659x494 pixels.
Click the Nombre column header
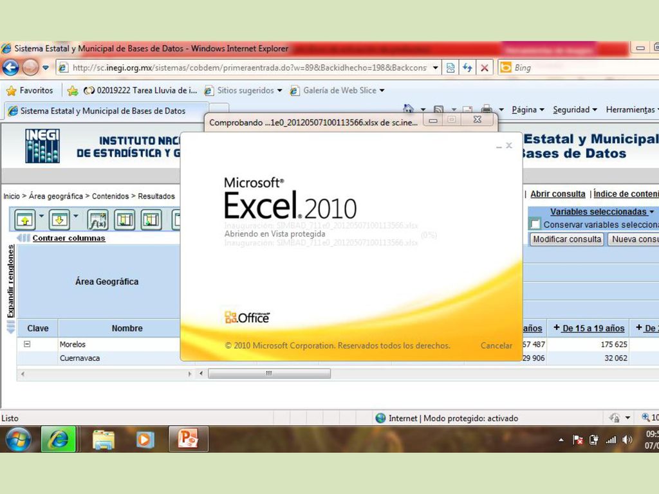click(127, 329)
